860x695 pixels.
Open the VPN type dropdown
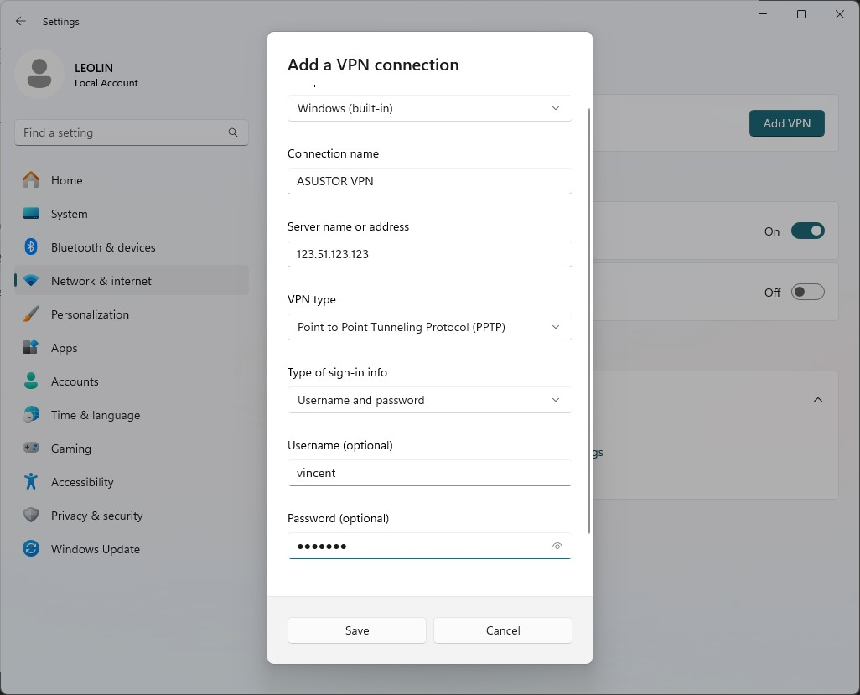pos(429,327)
